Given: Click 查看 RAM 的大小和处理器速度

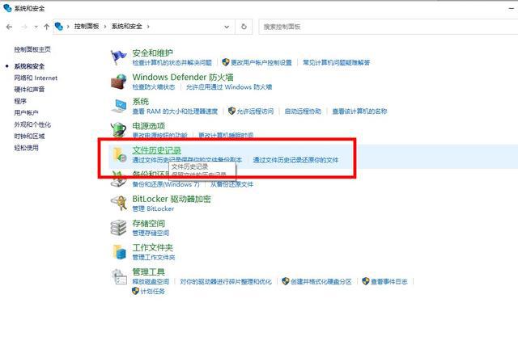Looking at the screenshot, I should click(175, 112).
